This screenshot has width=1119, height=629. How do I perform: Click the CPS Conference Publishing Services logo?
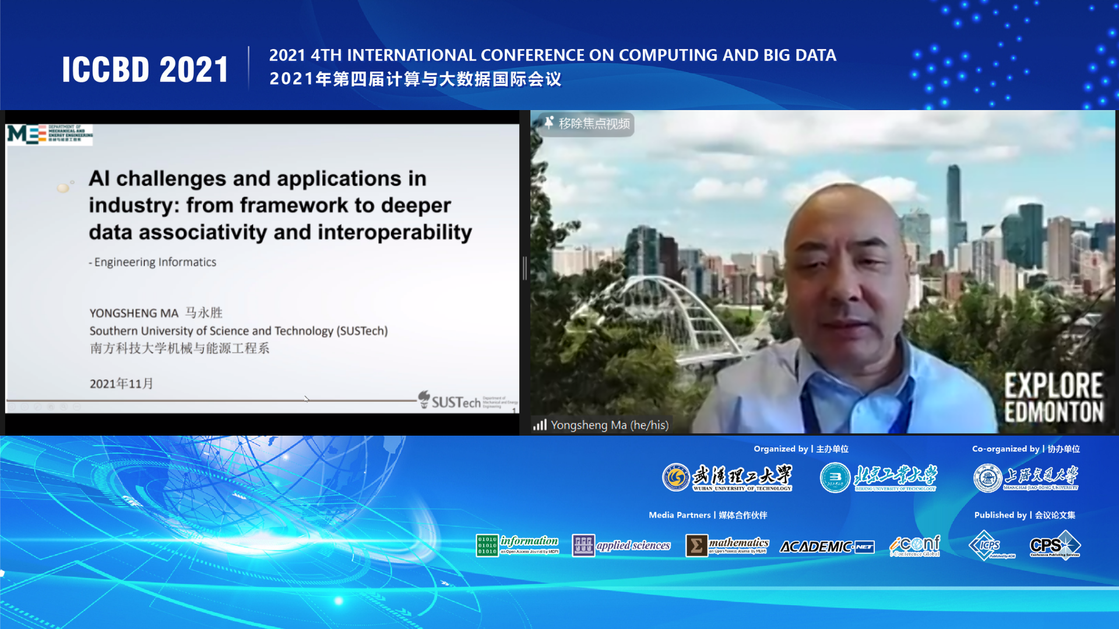[x=1055, y=546]
